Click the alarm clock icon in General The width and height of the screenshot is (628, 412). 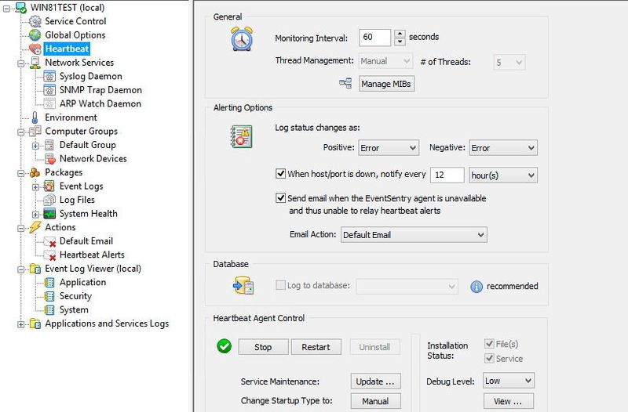(242, 39)
